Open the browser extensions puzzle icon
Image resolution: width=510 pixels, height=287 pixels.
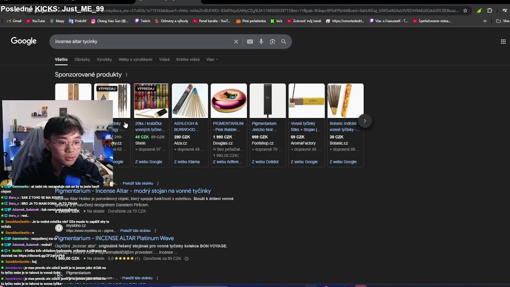490,11
